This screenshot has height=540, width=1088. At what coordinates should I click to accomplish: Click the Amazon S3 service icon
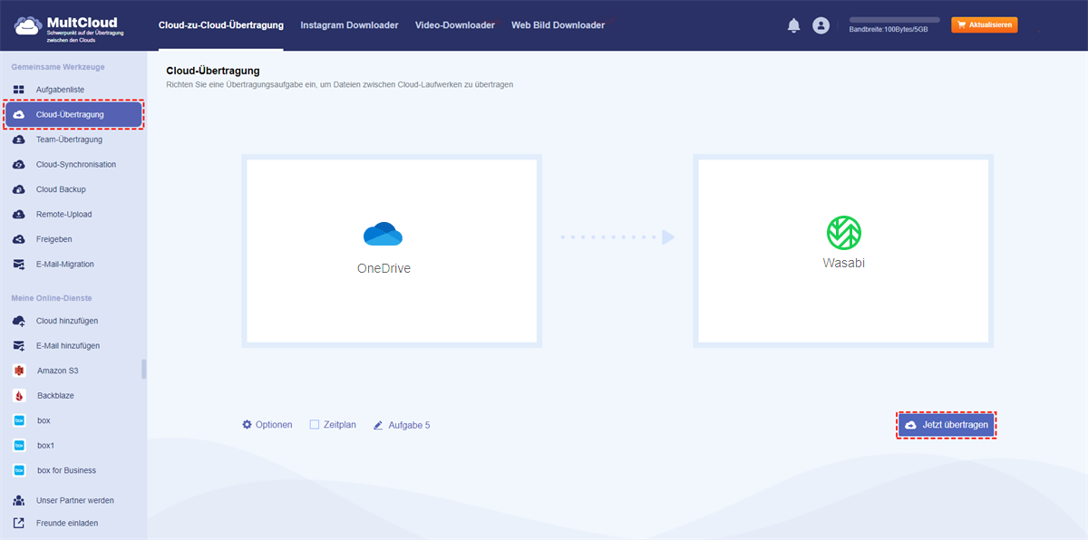pyautogui.click(x=18, y=371)
